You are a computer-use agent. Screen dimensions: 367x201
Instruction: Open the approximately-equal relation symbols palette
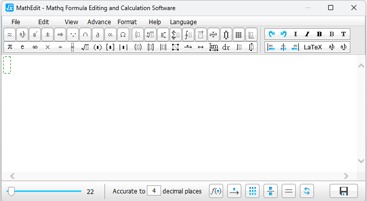[10, 35]
